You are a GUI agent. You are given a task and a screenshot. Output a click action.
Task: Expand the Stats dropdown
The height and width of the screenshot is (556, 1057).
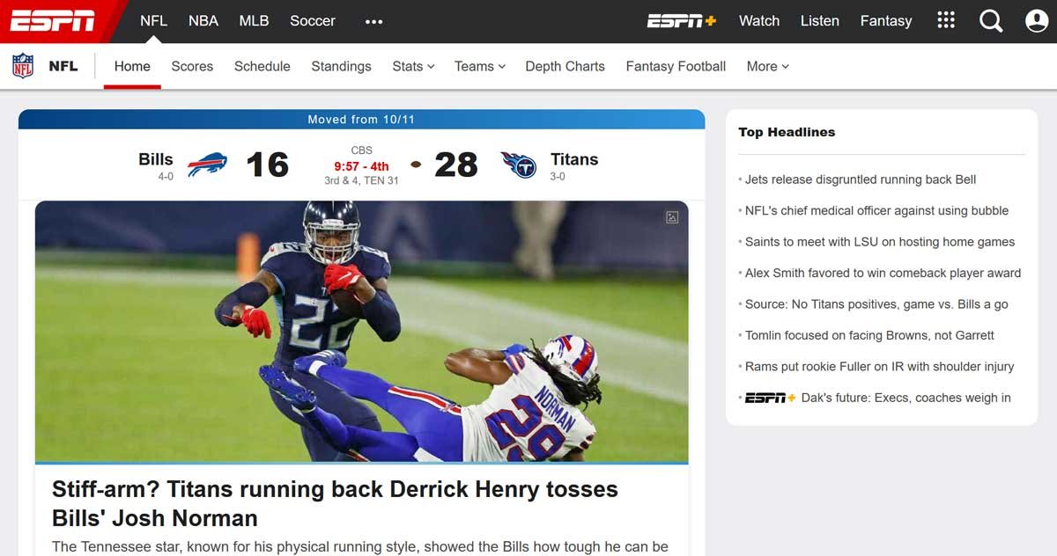(x=413, y=66)
